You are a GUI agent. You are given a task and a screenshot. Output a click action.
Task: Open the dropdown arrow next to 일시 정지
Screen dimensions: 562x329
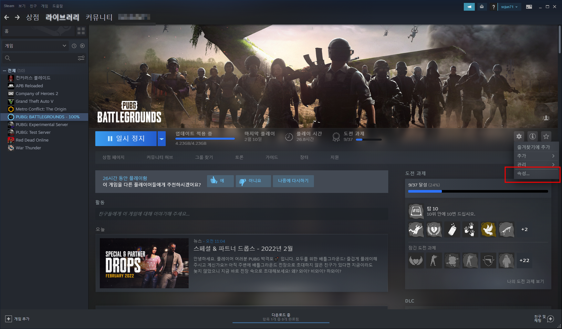161,139
